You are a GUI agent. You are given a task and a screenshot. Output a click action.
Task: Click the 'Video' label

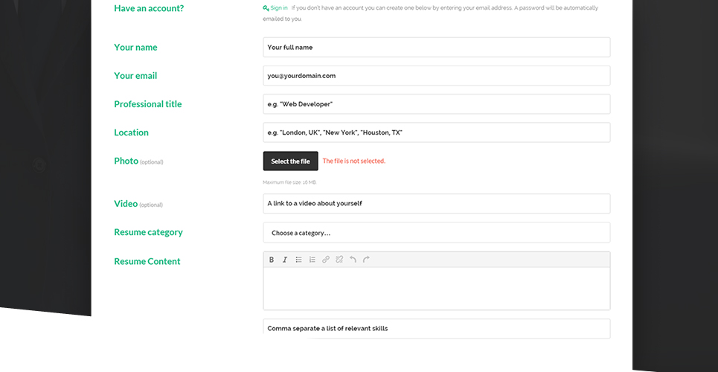pos(126,204)
